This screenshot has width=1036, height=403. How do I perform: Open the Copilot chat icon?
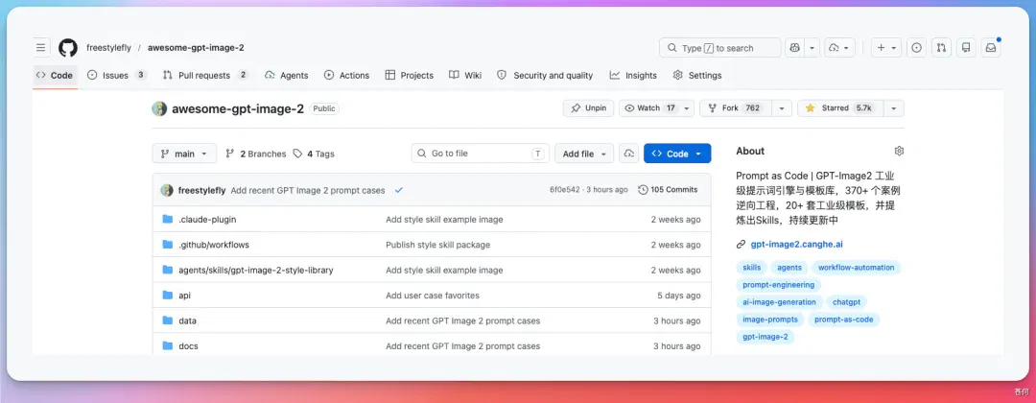pyautogui.click(x=795, y=48)
